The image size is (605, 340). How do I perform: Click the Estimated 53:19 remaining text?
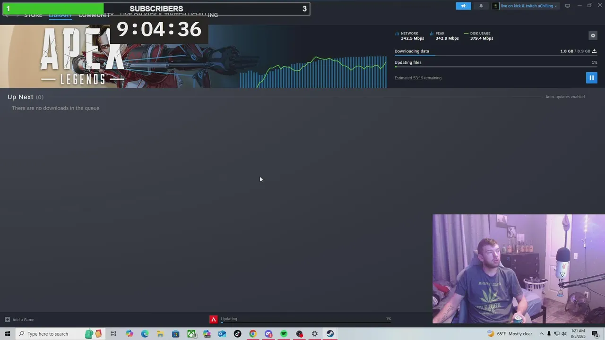pos(418,78)
